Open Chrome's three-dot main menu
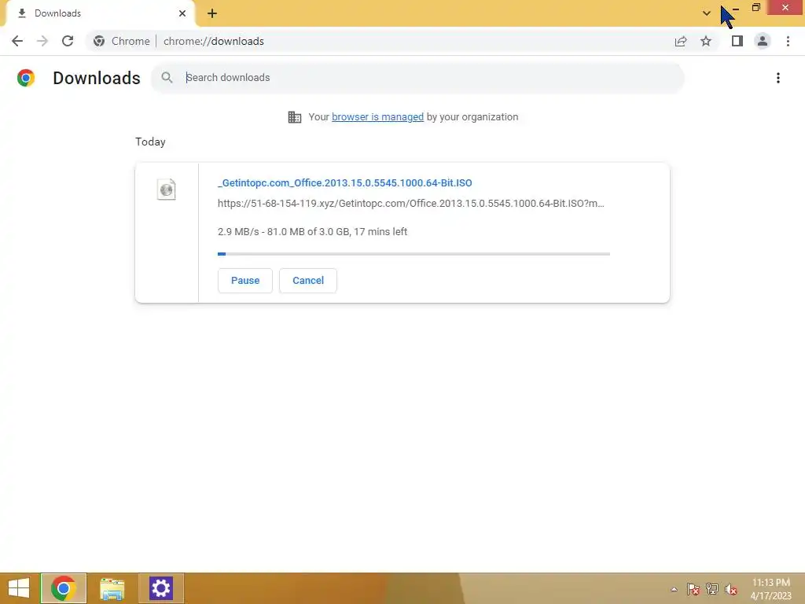This screenshot has height=604, width=805. (x=788, y=41)
